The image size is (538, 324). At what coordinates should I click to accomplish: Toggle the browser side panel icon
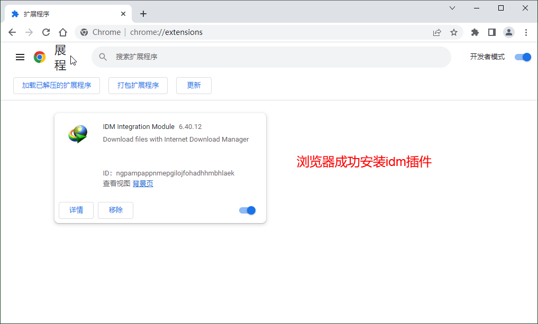tap(491, 32)
